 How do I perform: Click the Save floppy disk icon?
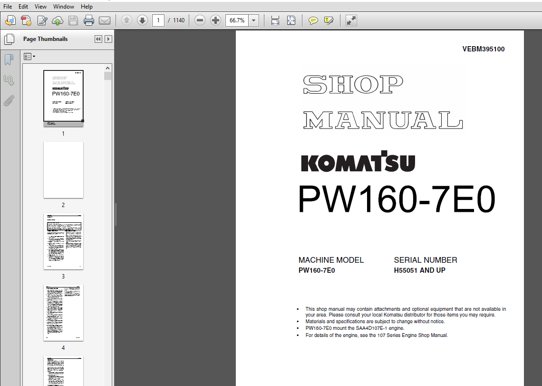pos(73,20)
